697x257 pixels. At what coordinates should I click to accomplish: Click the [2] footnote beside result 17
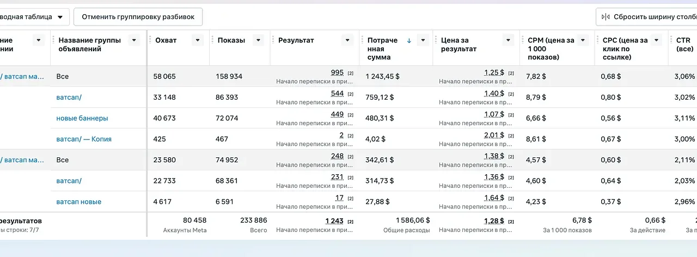click(351, 199)
